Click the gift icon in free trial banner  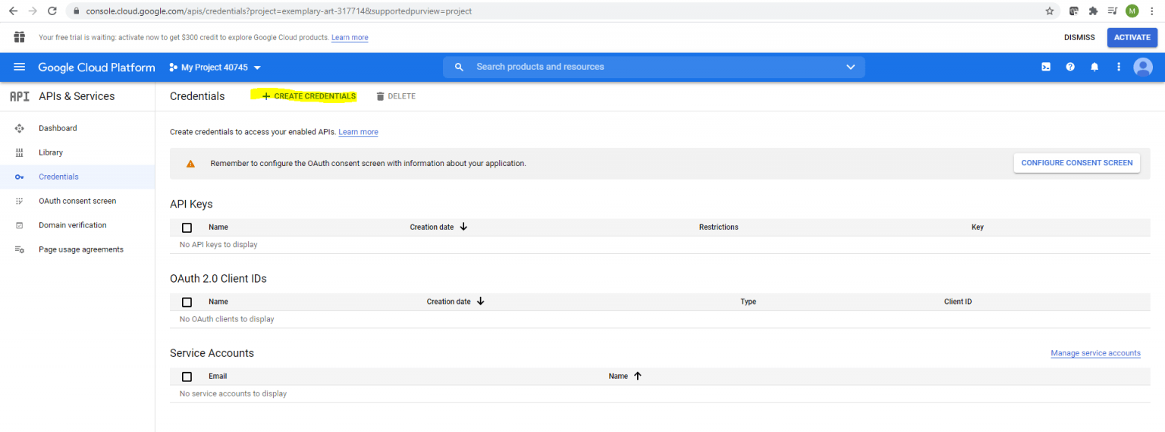pyautogui.click(x=20, y=37)
